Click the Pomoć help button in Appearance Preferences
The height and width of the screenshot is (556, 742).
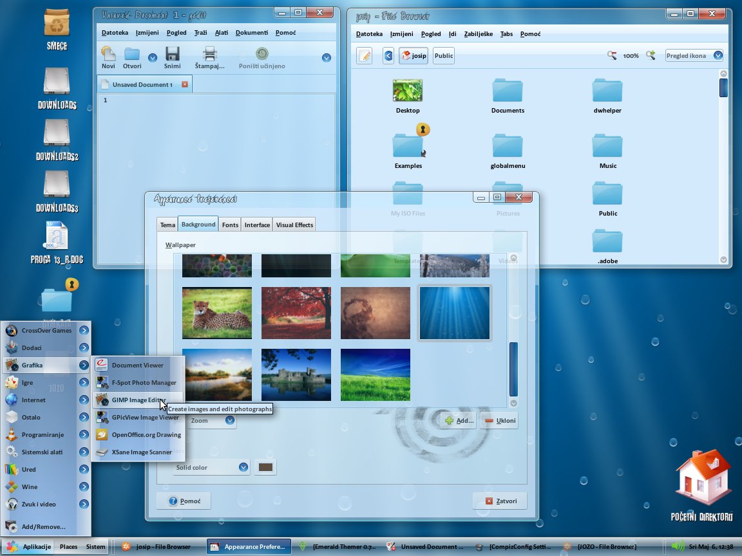184,501
